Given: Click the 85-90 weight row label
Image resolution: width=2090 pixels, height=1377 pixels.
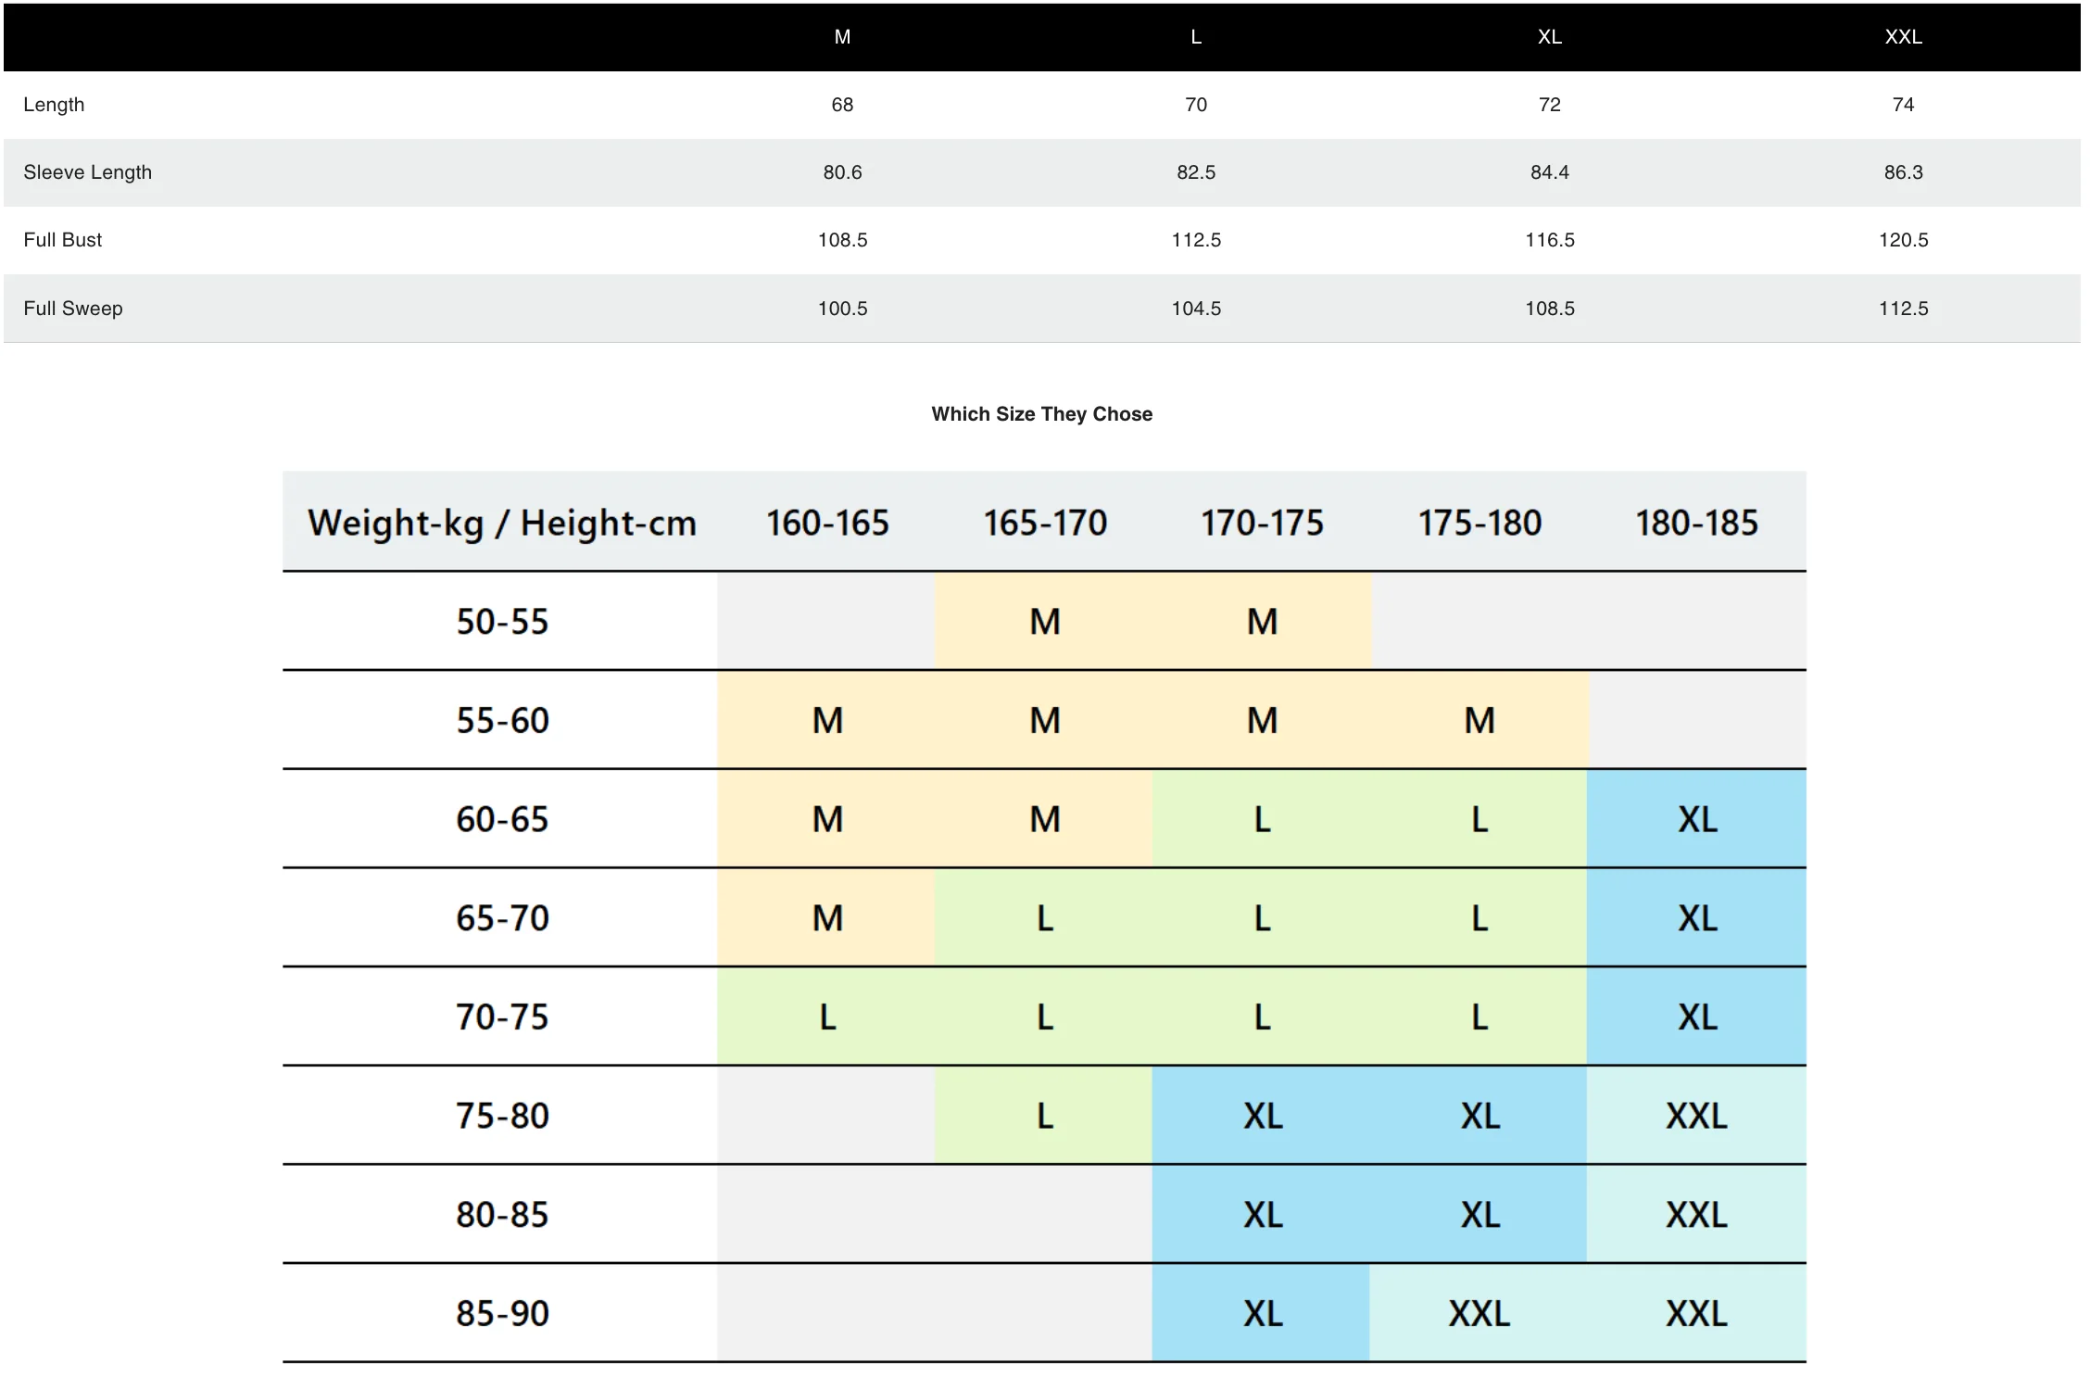Looking at the screenshot, I should point(501,1313).
